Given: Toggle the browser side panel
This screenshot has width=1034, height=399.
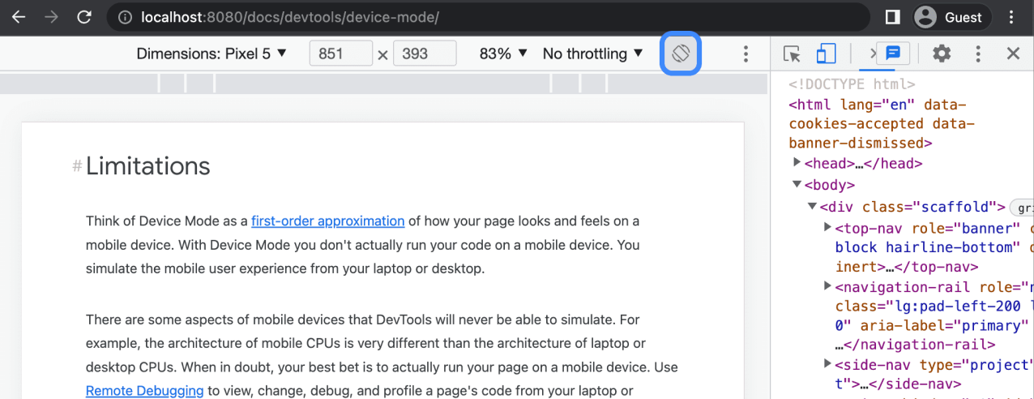Looking at the screenshot, I should coord(892,17).
